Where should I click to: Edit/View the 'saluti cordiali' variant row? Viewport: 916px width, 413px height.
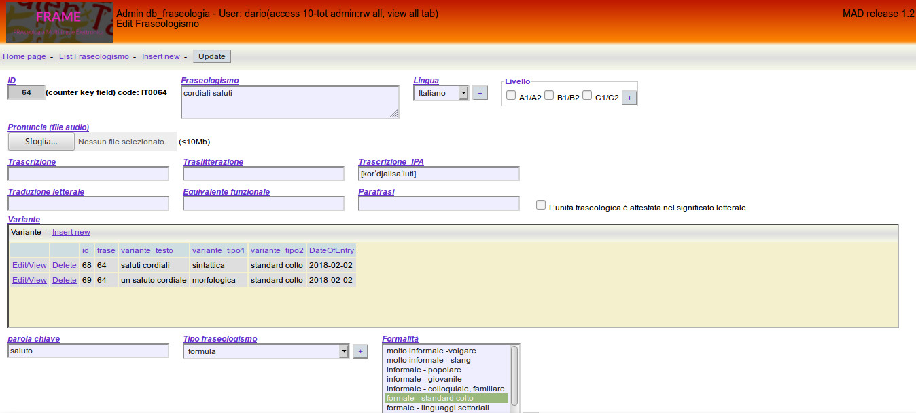pyautogui.click(x=29, y=265)
